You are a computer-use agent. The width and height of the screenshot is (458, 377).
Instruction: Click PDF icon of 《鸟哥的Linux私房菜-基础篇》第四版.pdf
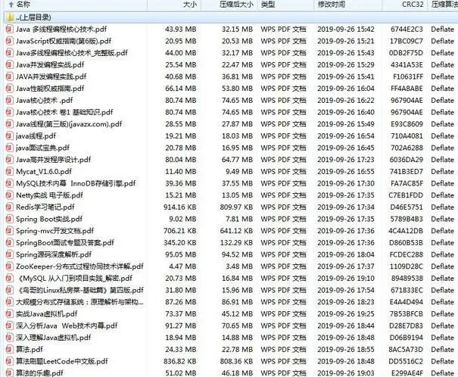click(x=9, y=290)
